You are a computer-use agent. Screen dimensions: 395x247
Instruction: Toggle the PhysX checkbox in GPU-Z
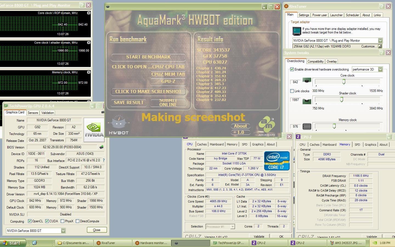click(x=62, y=221)
